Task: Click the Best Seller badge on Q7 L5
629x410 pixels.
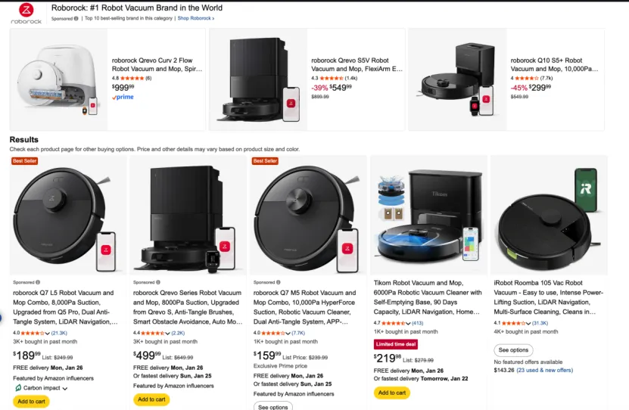Action: 24,161
